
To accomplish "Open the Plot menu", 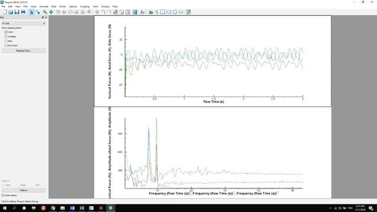I will coord(25,6).
